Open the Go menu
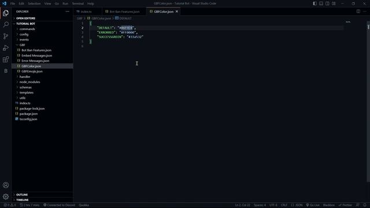The image size is (370, 208). (x=57, y=3)
